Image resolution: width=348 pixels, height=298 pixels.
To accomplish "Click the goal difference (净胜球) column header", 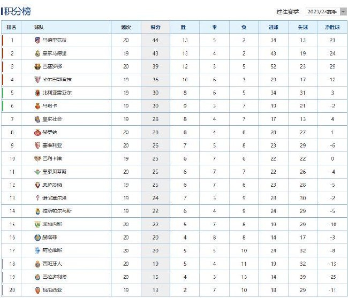I will [x=332, y=27].
